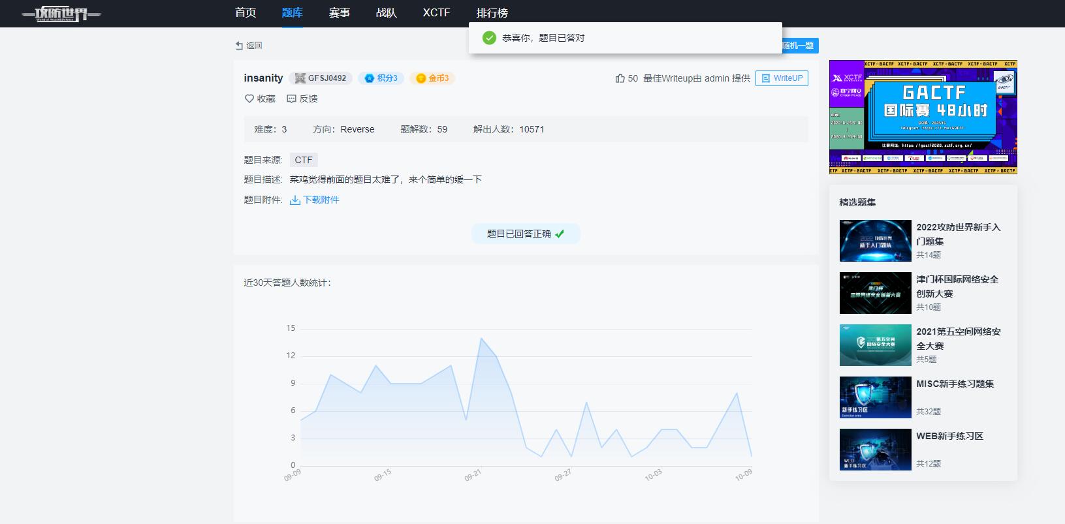Open the 首页 navigation tab

tap(246, 13)
